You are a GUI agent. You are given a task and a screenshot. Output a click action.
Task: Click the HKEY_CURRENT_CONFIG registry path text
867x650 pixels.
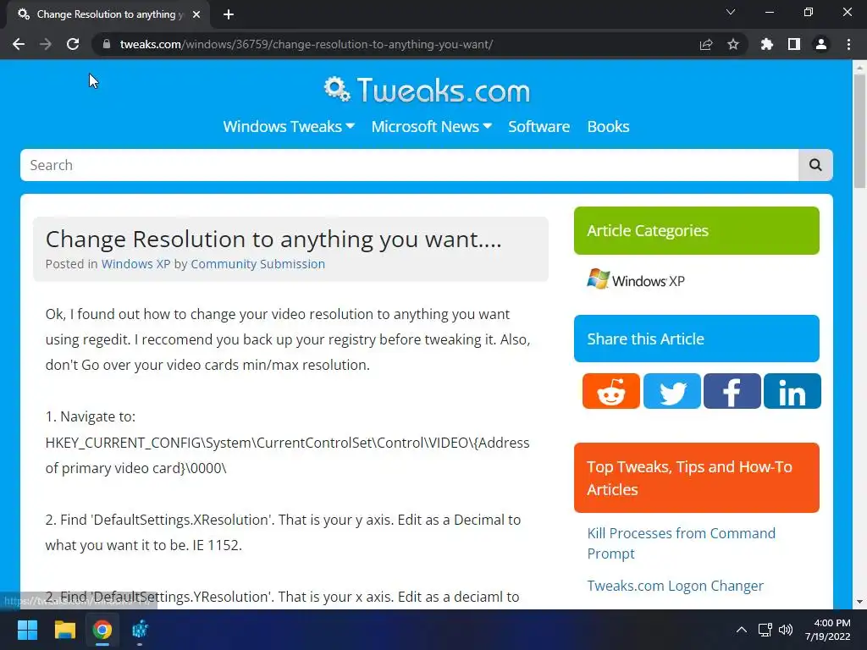coord(288,455)
